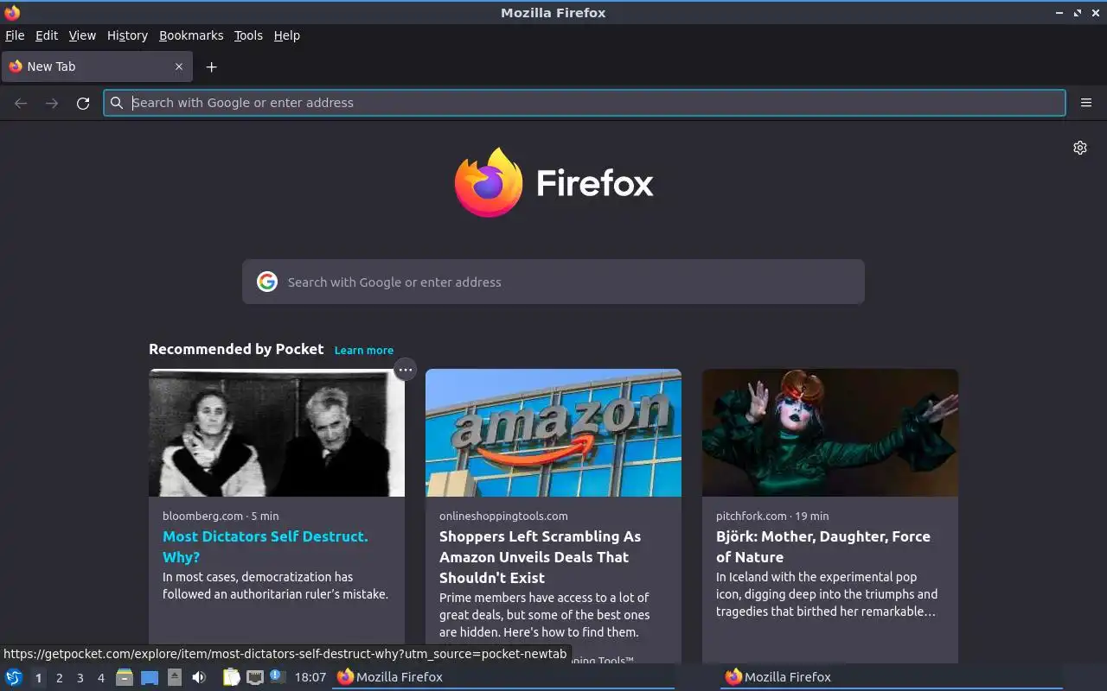
Task: Click the Google logo in search box
Action: point(267,282)
